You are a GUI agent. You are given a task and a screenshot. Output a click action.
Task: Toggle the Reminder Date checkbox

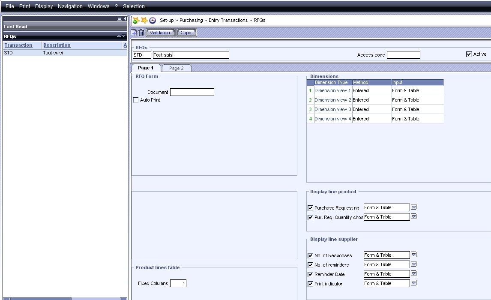point(311,274)
